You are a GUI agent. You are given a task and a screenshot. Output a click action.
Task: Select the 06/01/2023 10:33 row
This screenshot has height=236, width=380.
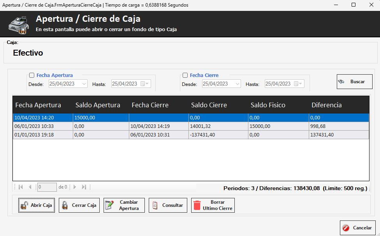pyautogui.click(x=42, y=126)
